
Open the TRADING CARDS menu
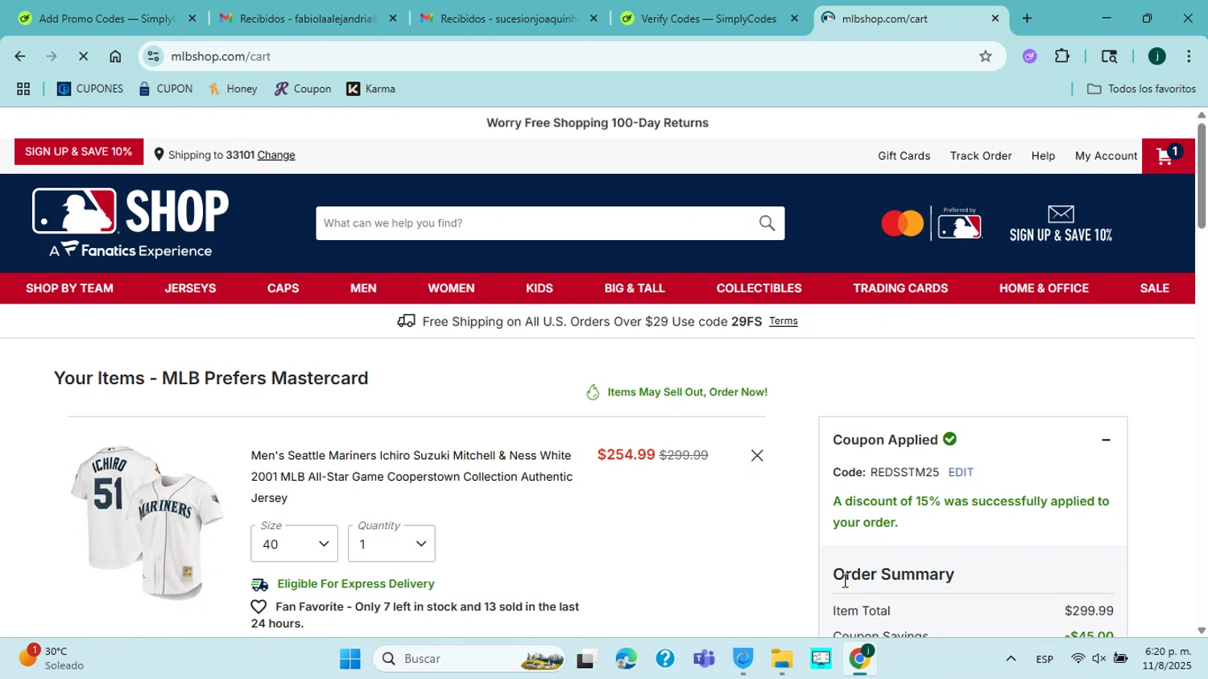pos(900,288)
